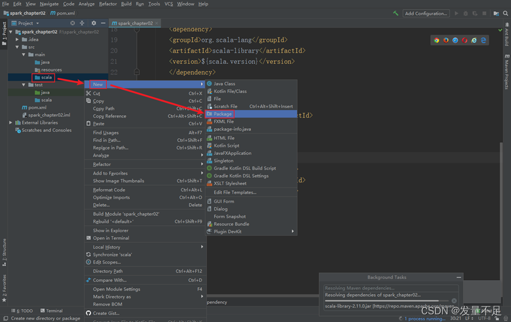
Task: Collapse the spark_chapter02 project root
Action: click(x=11, y=32)
